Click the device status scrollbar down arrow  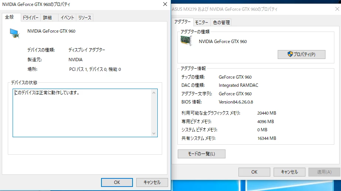pos(154,133)
